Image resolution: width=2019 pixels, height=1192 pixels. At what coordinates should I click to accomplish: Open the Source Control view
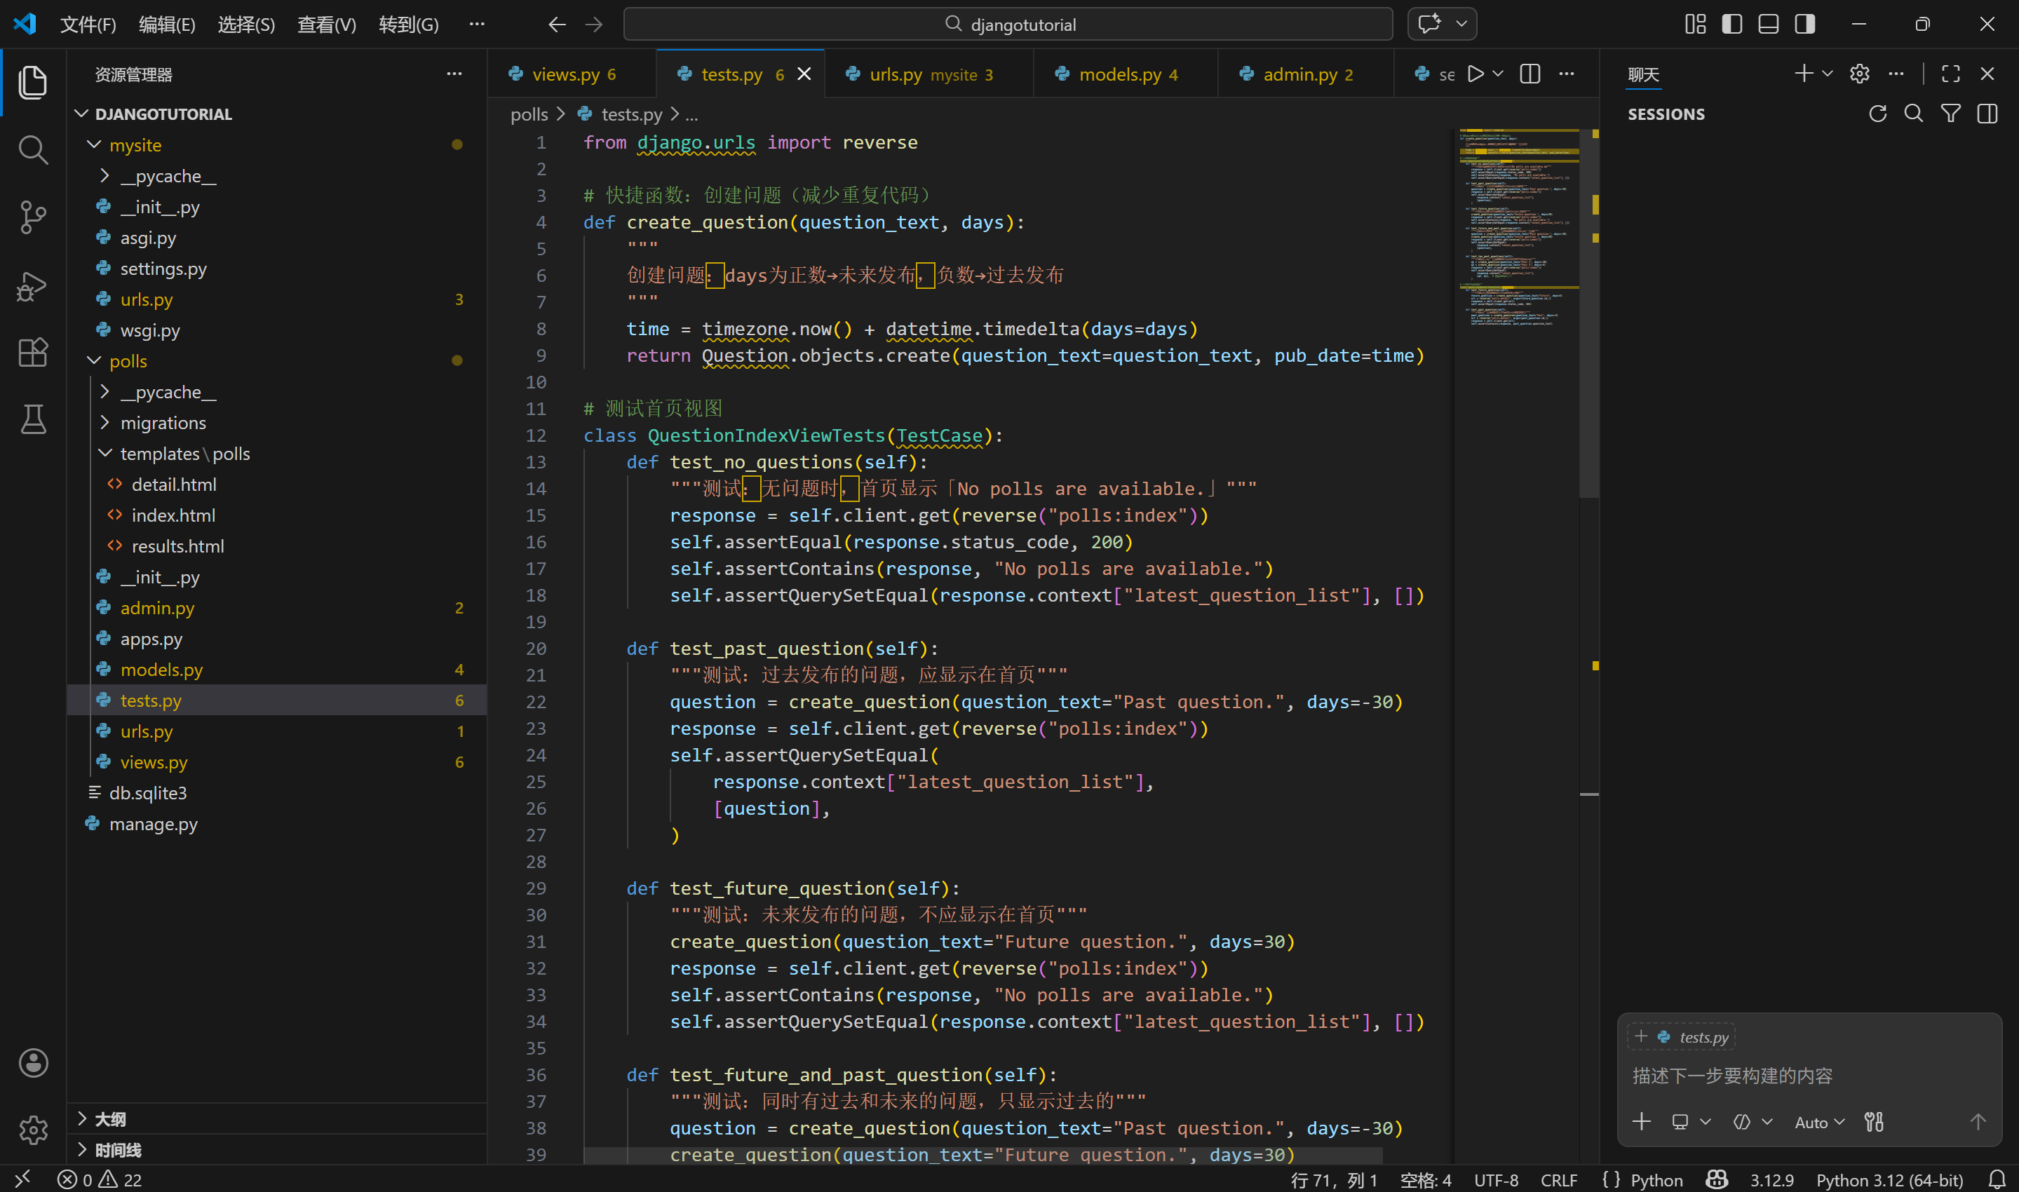(33, 217)
